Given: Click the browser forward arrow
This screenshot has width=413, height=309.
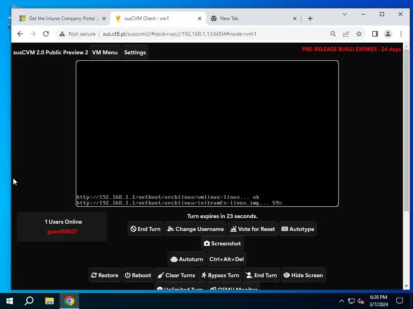Looking at the screenshot, I should point(33,34).
